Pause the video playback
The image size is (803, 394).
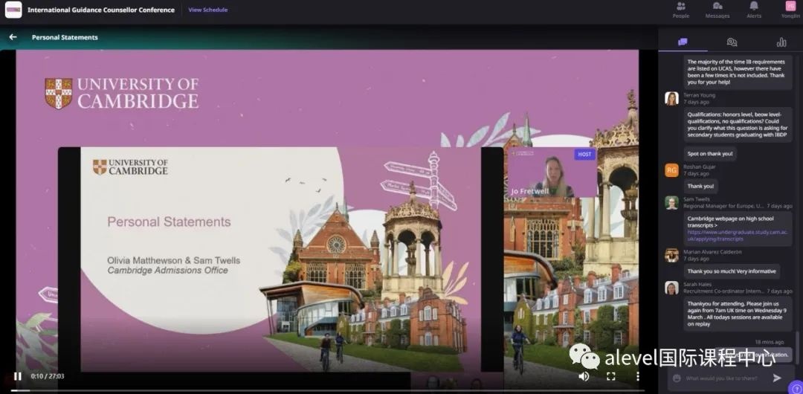click(18, 376)
